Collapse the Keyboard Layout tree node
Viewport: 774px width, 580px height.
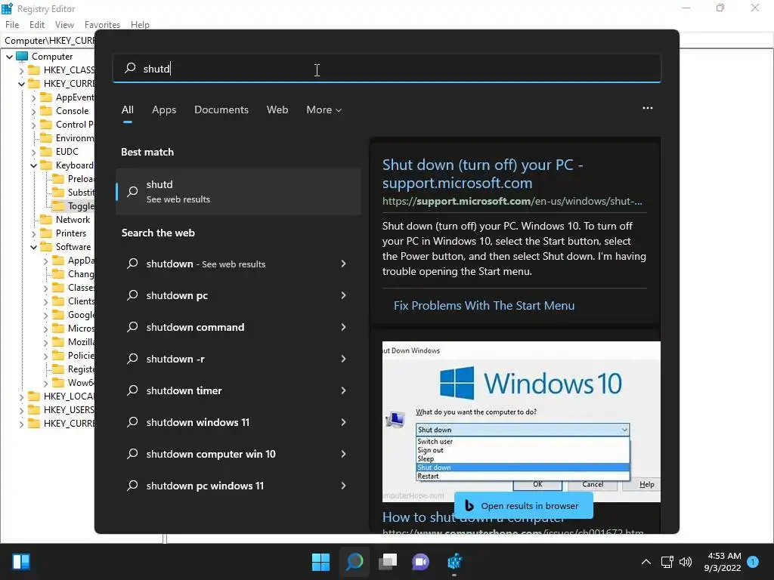pos(33,165)
